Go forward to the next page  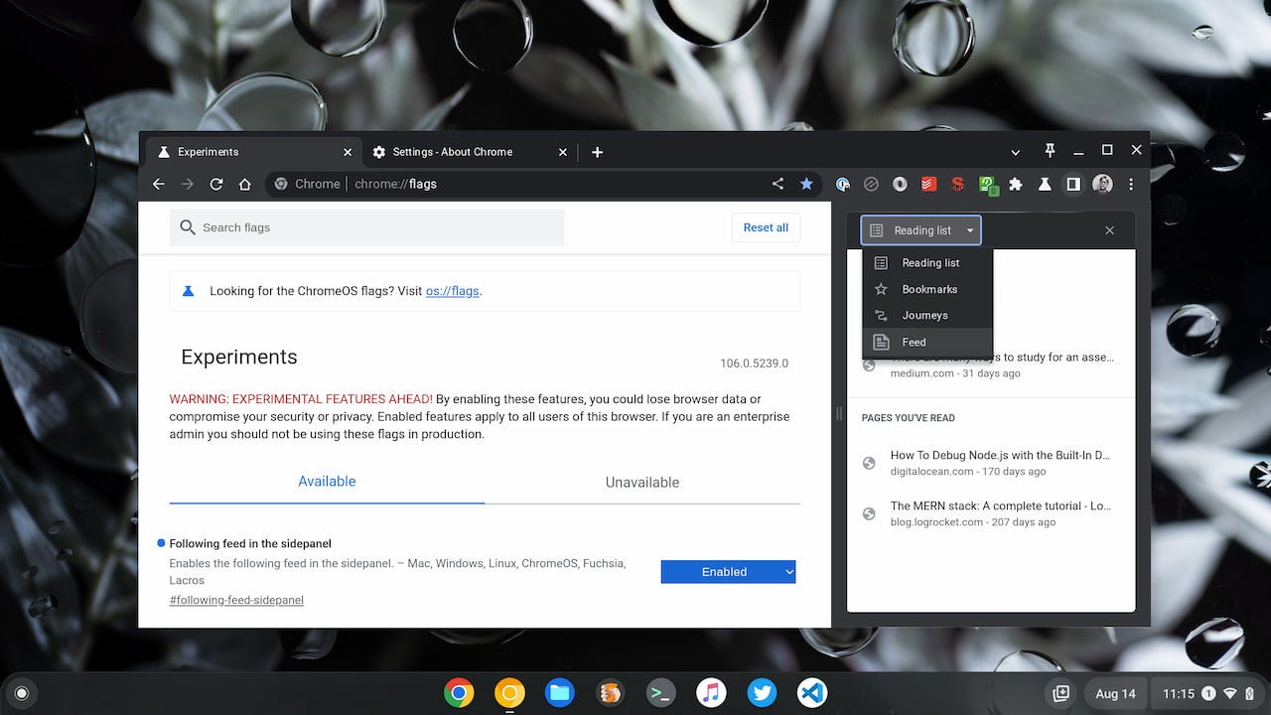[188, 184]
